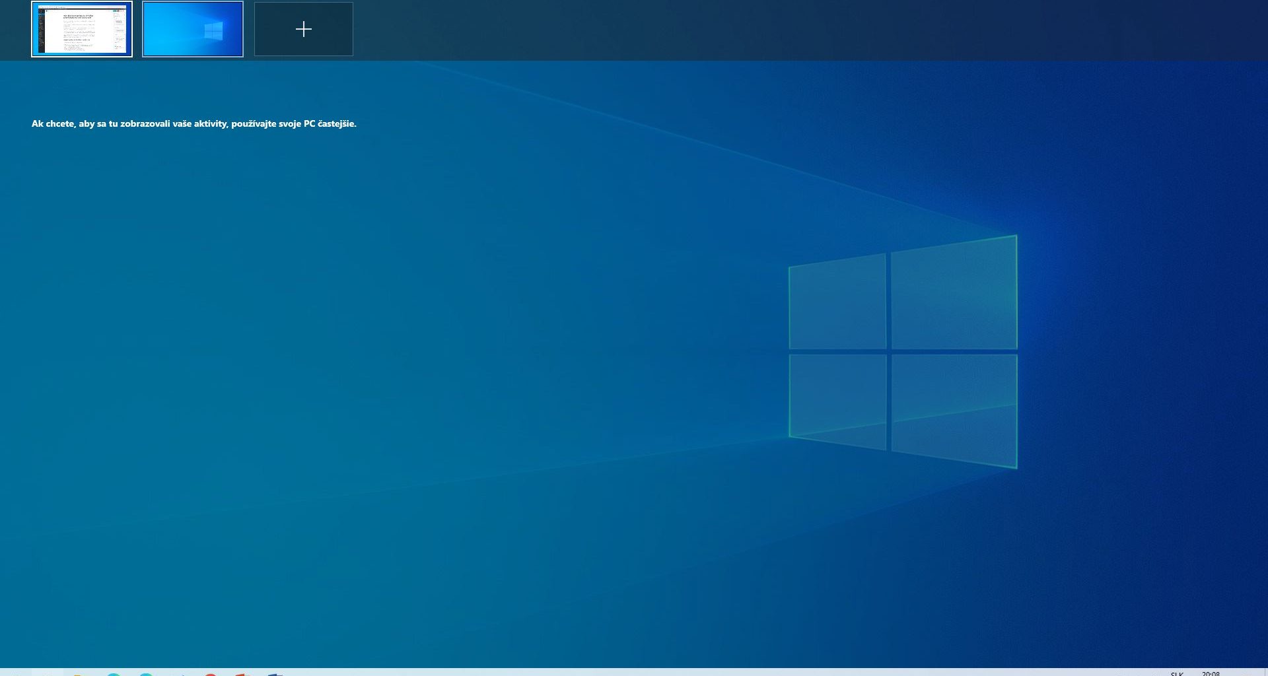Open the SLK keyboard language indicator
Viewport: 1268px width, 676px height.
point(1177,673)
